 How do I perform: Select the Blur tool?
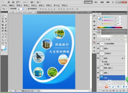[x=3, y=34]
